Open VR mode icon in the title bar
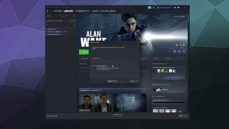Image resolution: width=229 pixels, height=129 pixels. pos(175,8)
